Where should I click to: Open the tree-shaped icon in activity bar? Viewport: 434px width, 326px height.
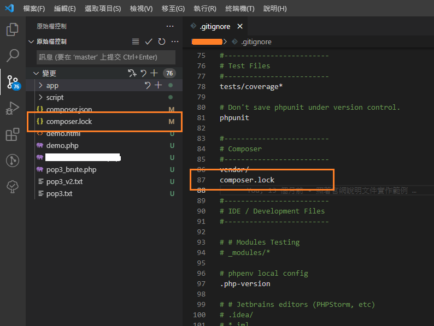click(x=13, y=187)
